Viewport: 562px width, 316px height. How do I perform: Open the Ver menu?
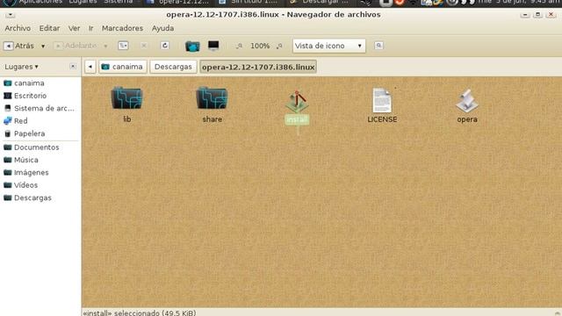click(74, 28)
